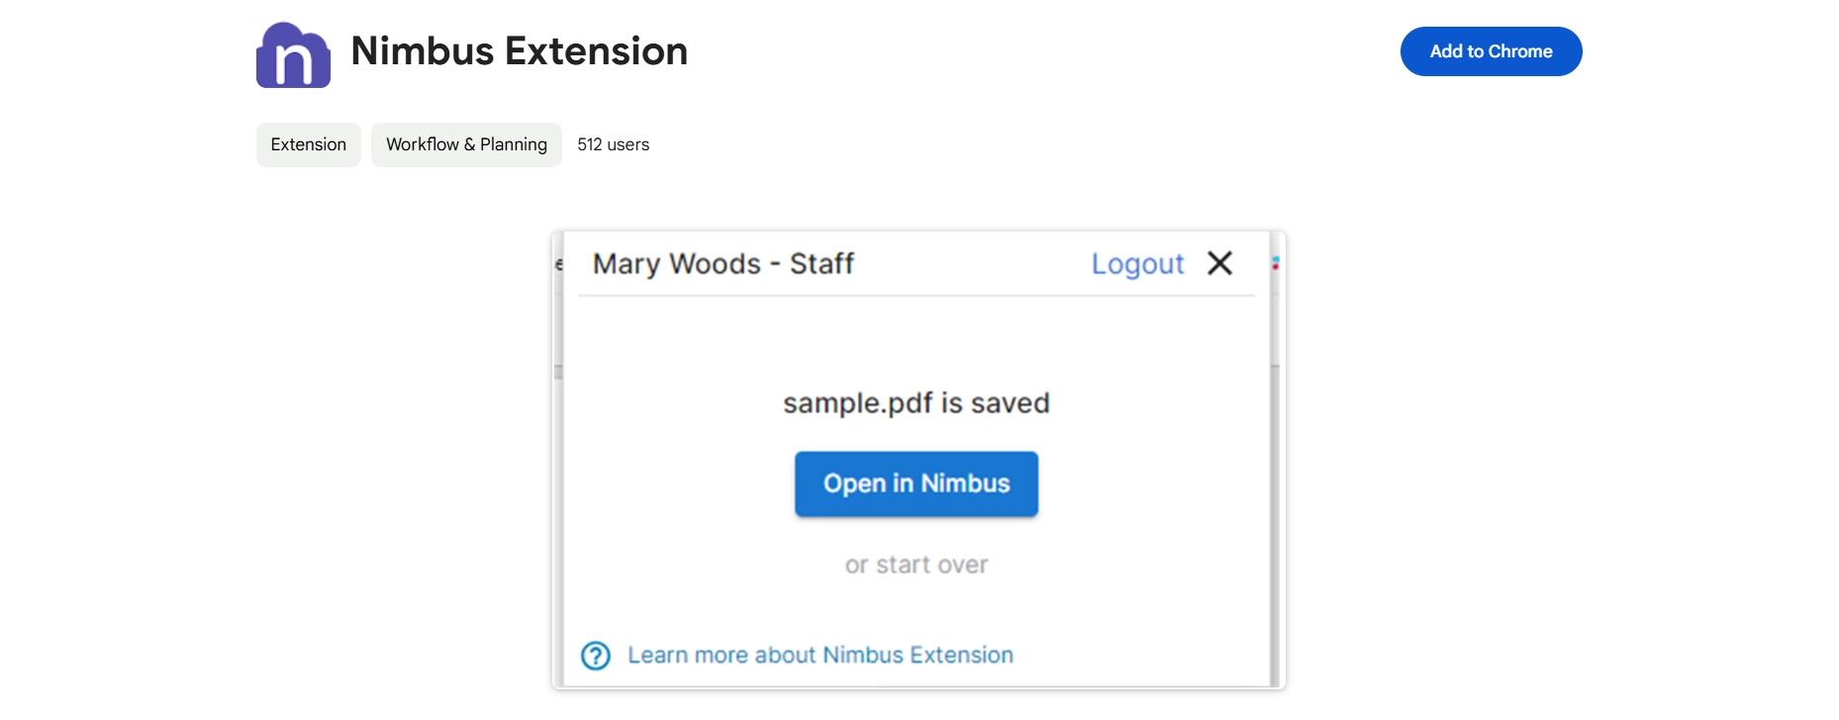Click the extension screenshot preview image

pos(919,460)
